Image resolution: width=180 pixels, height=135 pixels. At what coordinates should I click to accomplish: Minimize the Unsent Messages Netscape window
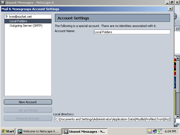pyautogui.click(x=167, y=3)
